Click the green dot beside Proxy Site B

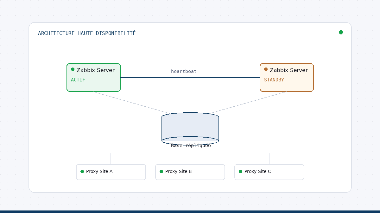(x=161, y=171)
